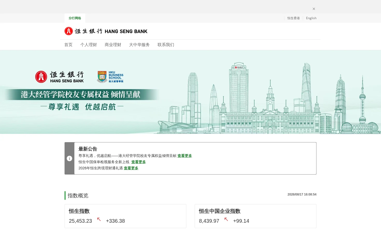Click the Hang Seng Bank logo in the banner
This screenshot has height=239, width=381.
tap(60, 77)
